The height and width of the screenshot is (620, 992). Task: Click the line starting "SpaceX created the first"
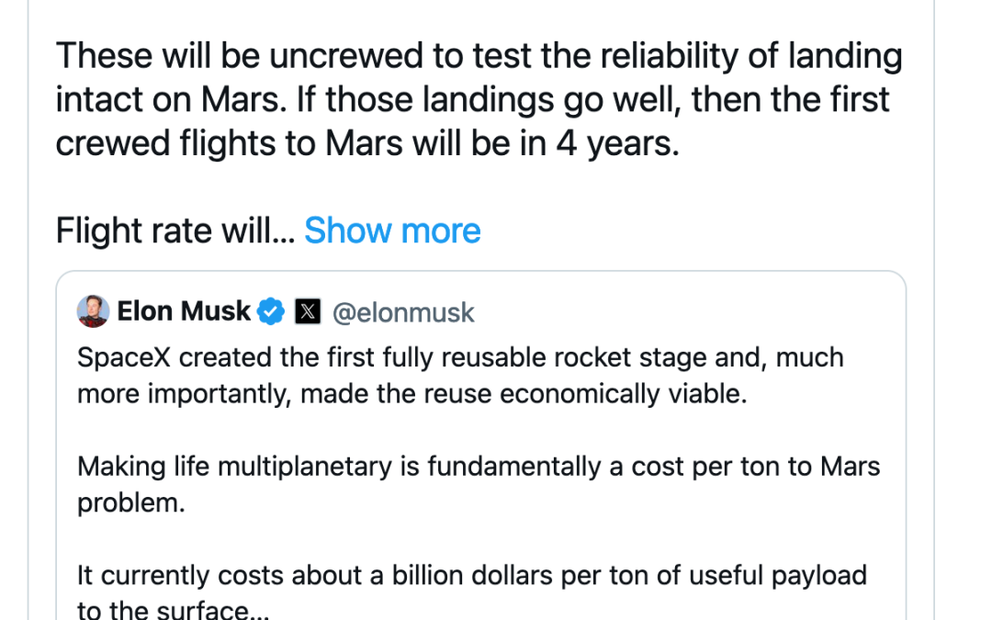(459, 357)
